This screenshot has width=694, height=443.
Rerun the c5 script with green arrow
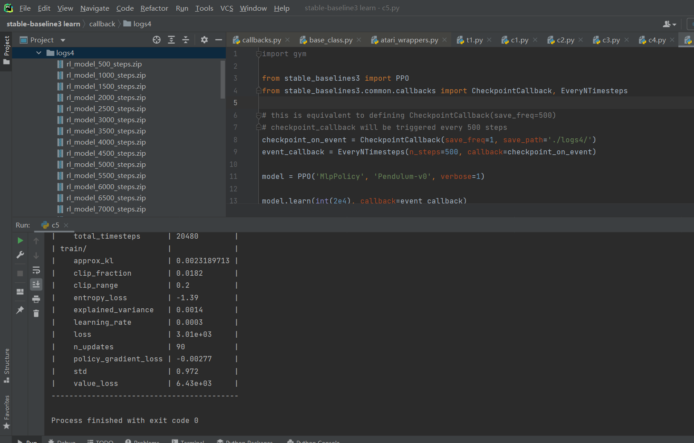click(20, 240)
